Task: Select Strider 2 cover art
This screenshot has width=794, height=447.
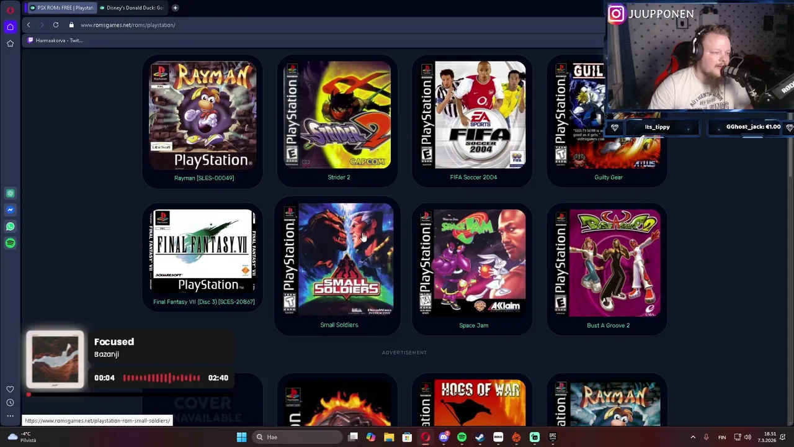Action: tap(337, 115)
